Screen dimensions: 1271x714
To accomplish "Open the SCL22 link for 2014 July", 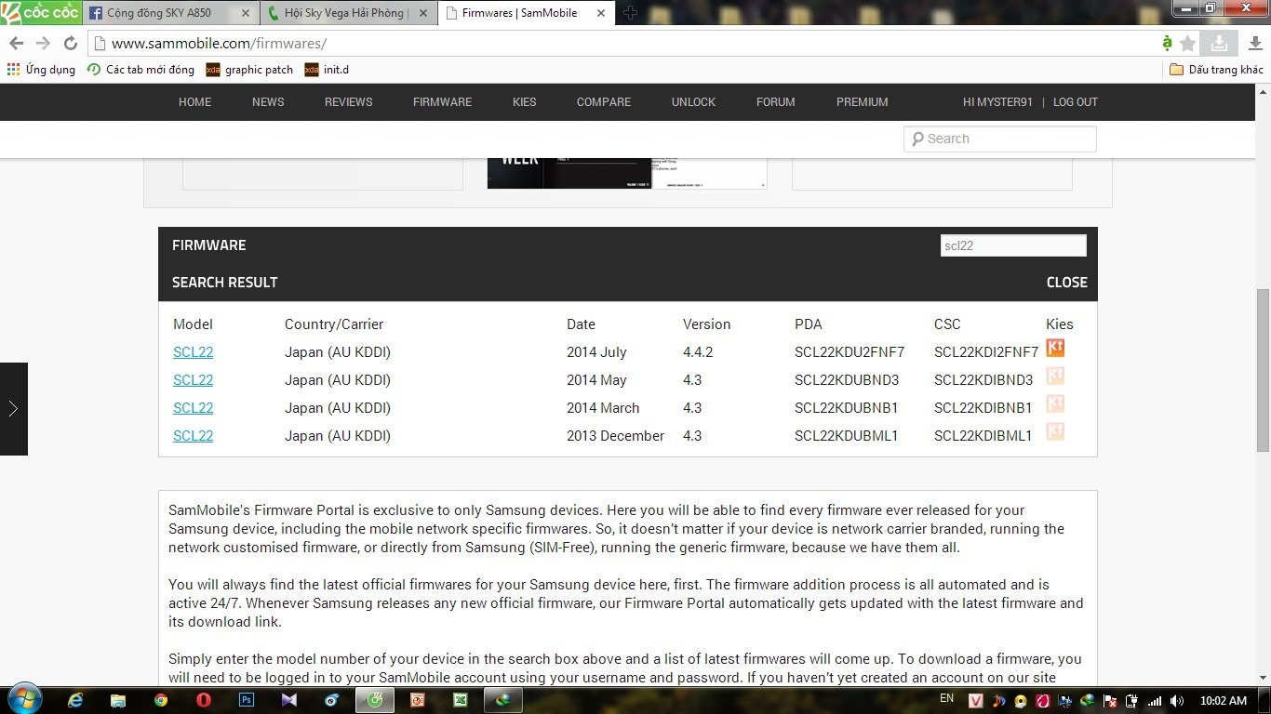I will (193, 352).
